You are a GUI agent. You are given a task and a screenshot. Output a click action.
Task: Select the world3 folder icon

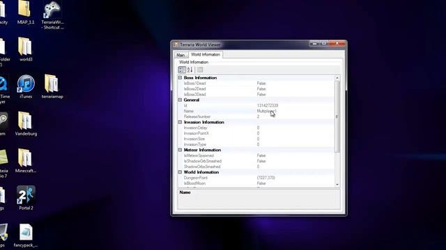tap(26, 49)
